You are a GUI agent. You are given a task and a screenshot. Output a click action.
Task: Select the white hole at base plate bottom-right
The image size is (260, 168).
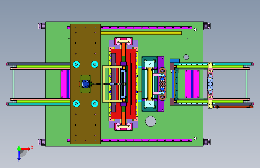(x=195, y=138)
